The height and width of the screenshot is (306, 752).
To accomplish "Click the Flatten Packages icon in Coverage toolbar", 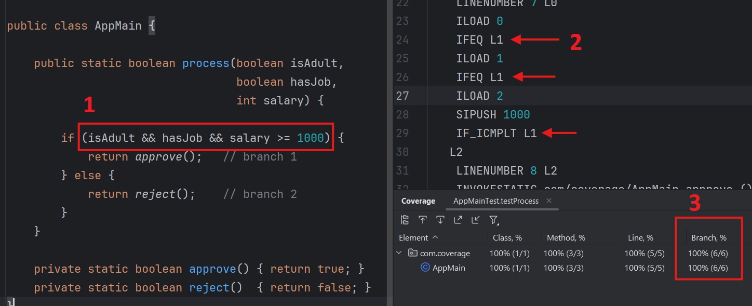I will tap(405, 220).
